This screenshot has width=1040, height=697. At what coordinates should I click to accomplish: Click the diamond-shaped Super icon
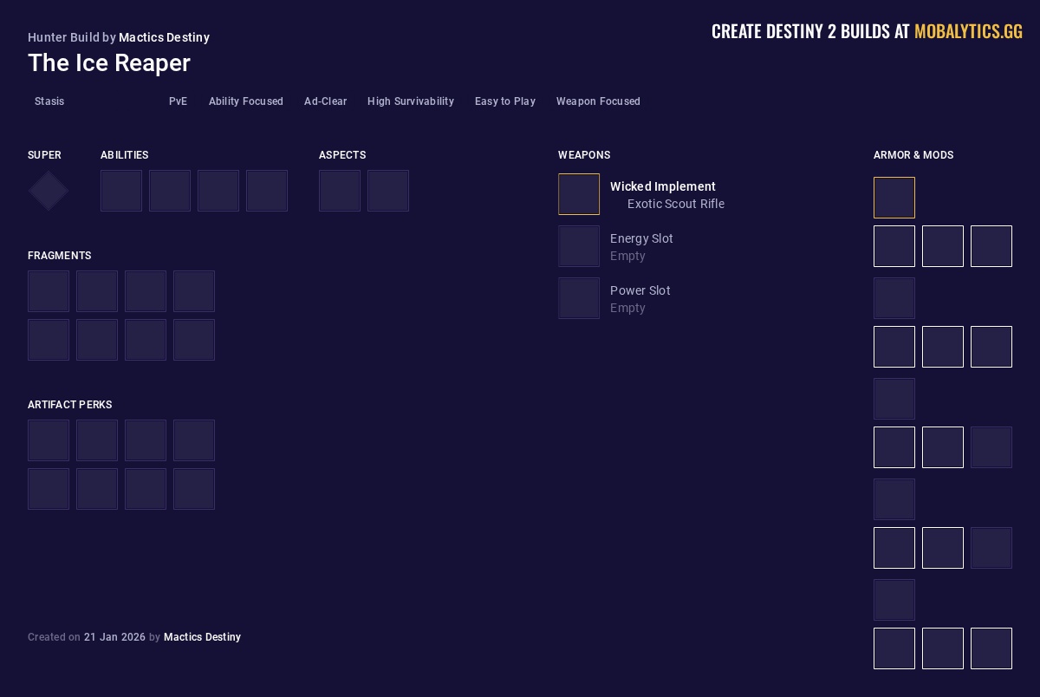click(x=49, y=191)
